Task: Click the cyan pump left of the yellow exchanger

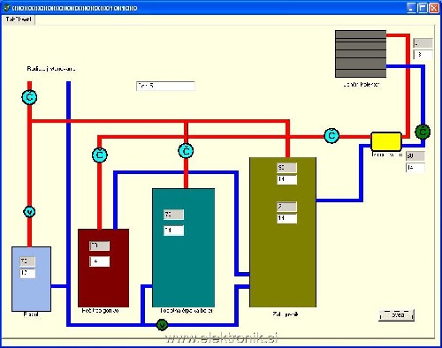Action: click(x=331, y=136)
